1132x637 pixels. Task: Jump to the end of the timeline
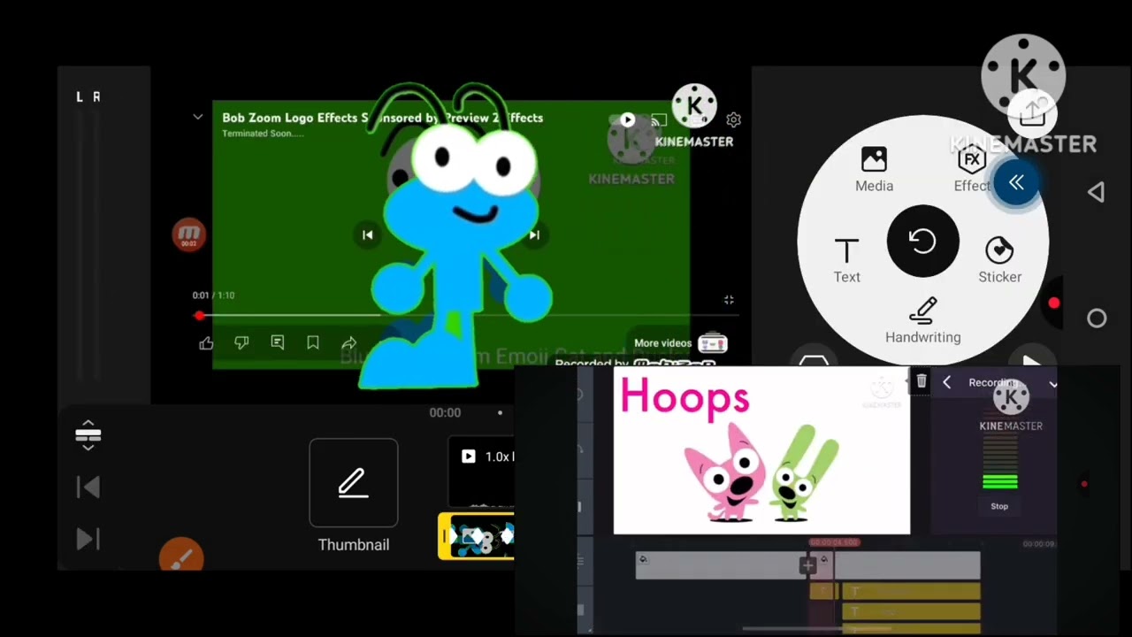pyautogui.click(x=88, y=540)
